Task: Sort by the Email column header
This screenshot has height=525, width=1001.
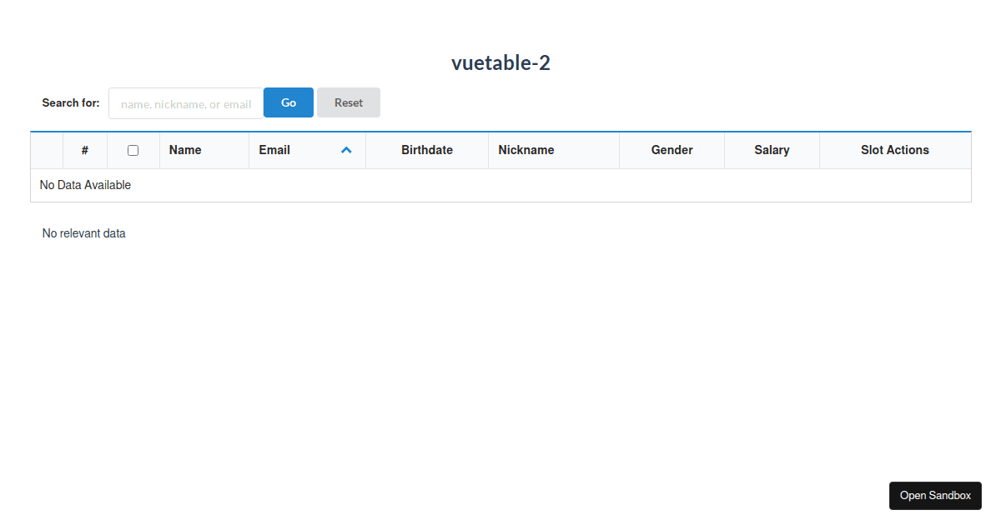Action: [x=307, y=150]
